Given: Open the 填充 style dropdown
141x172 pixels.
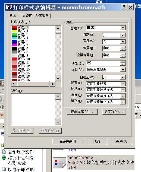Looking at the screenshot, I should 123,102.
